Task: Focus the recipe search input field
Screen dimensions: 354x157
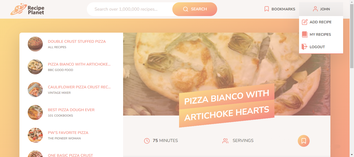Action: click(x=130, y=9)
